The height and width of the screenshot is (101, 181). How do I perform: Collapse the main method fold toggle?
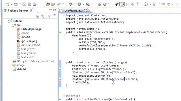click(64, 62)
